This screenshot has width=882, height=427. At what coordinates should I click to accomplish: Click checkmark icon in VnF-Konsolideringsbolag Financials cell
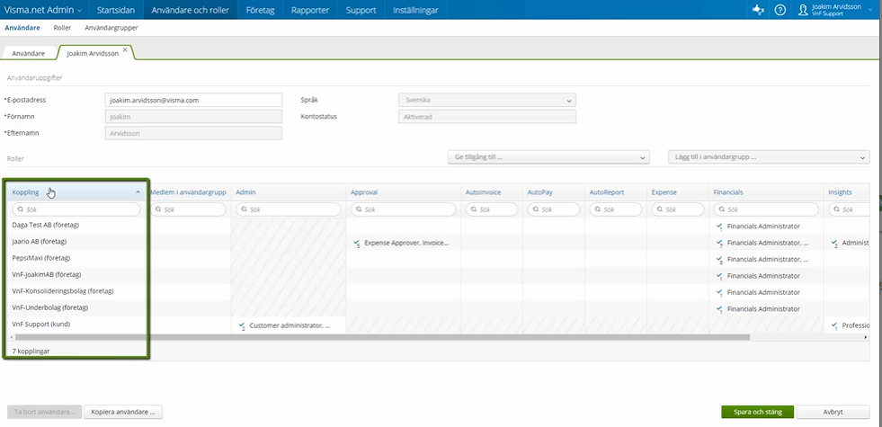pyautogui.click(x=719, y=293)
